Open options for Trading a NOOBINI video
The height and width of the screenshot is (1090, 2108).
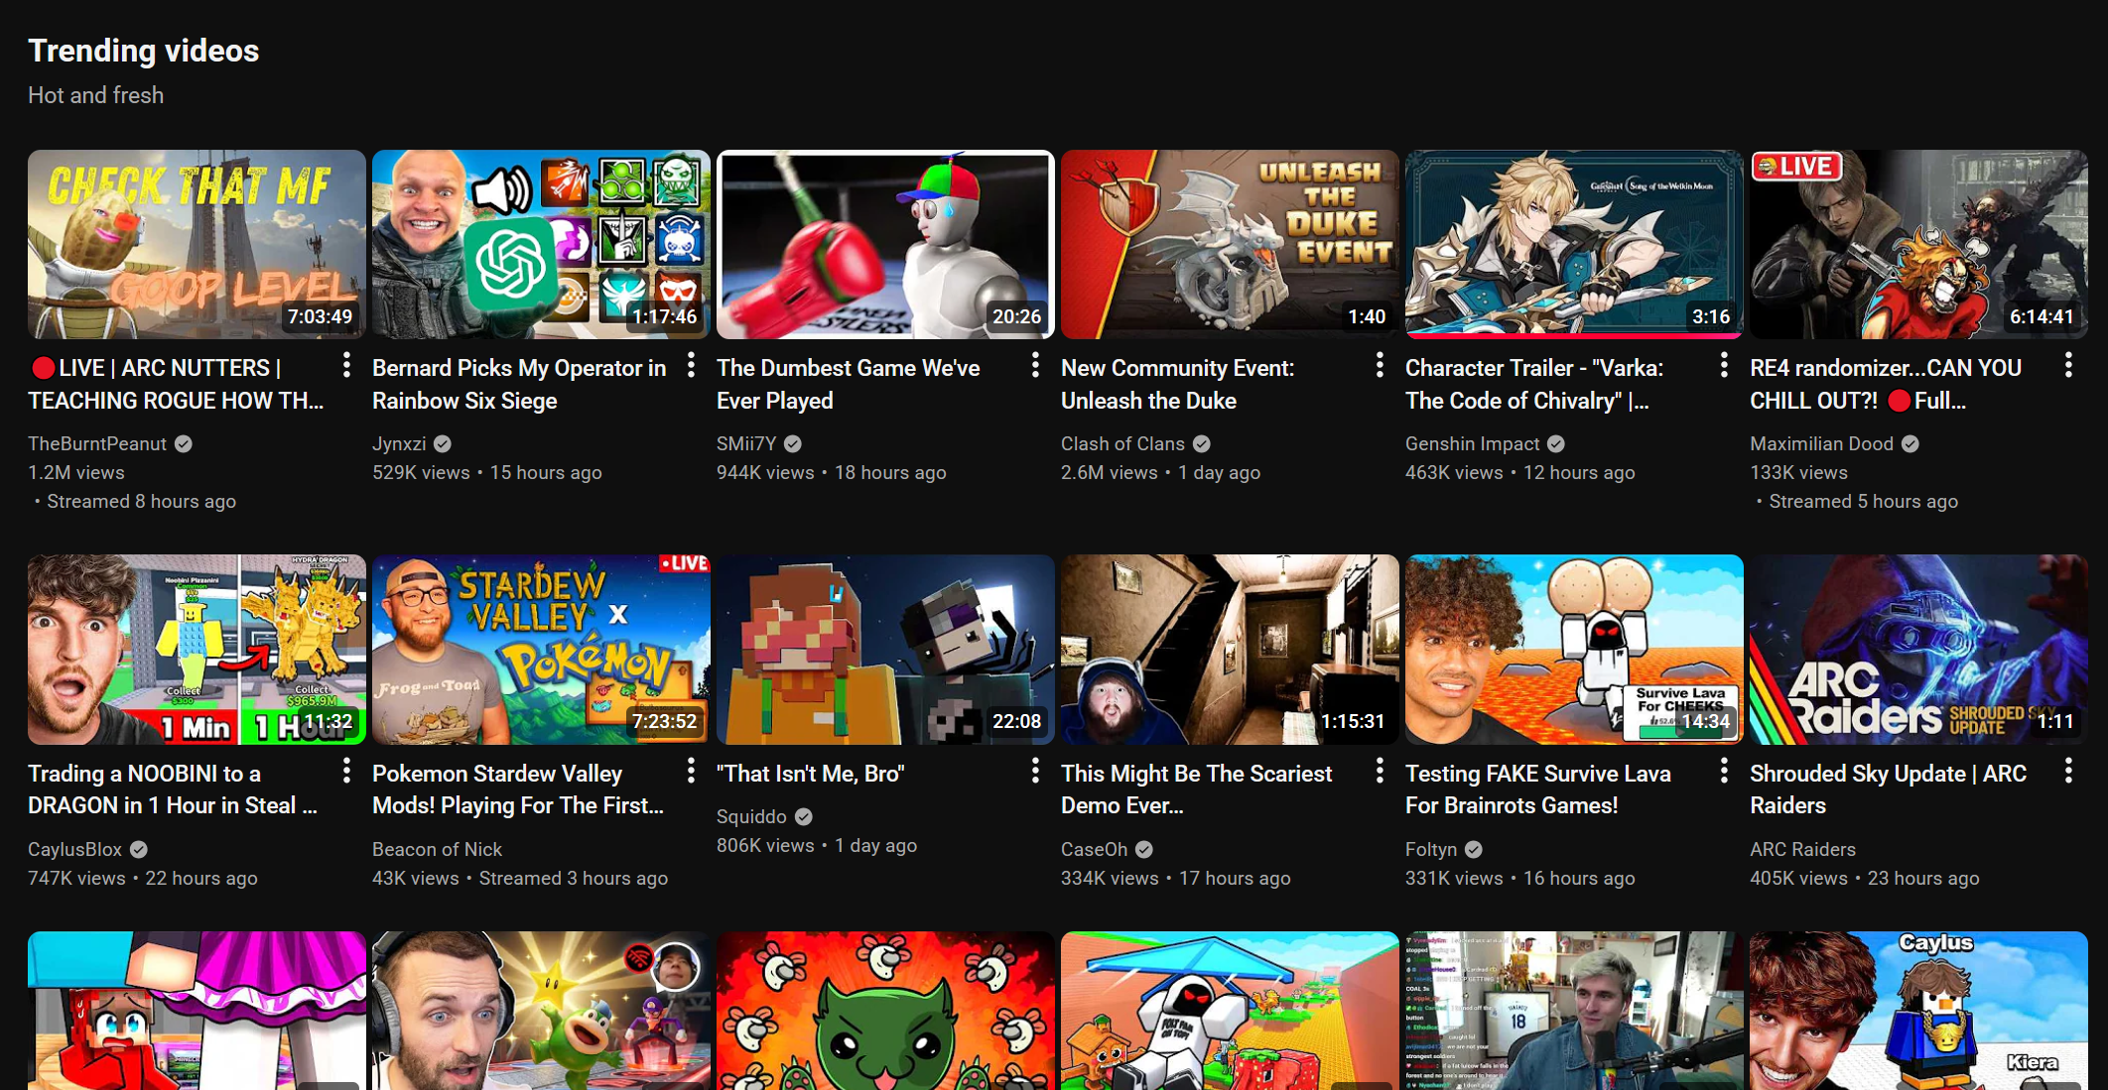point(346,771)
